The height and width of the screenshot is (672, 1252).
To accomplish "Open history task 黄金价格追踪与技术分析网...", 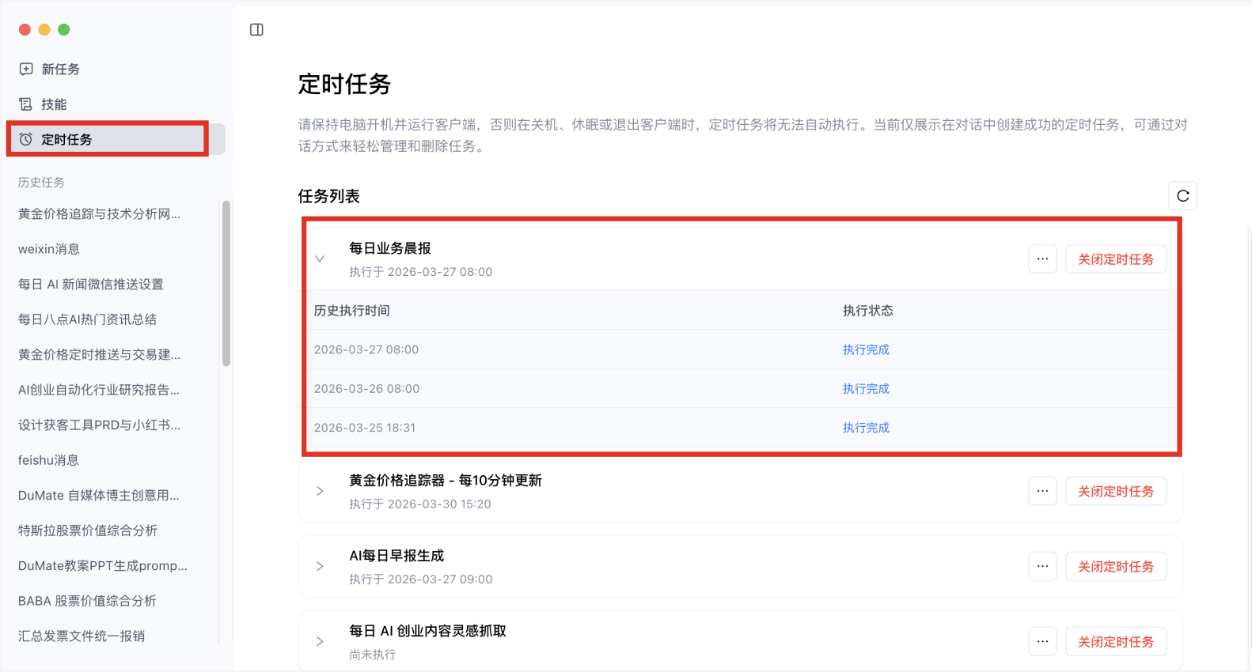I will (x=99, y=214).
